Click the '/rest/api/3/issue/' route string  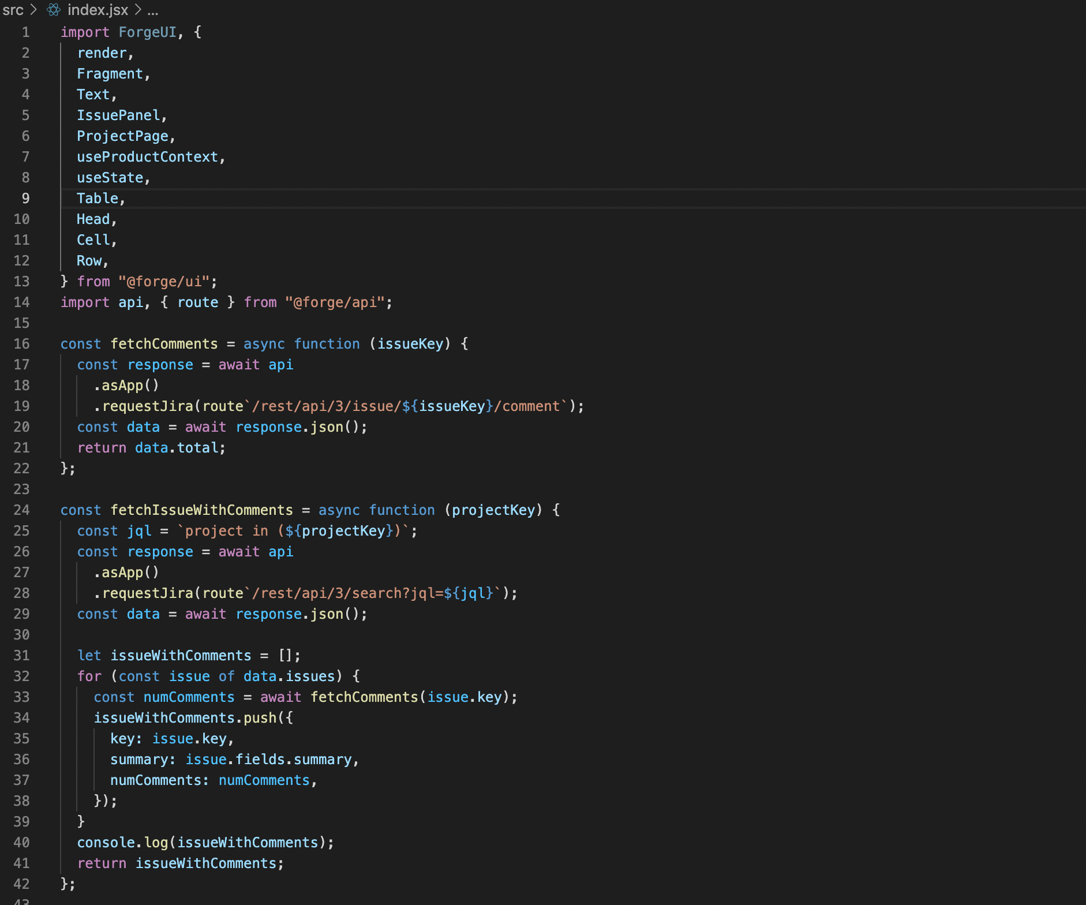pos(327,406)
